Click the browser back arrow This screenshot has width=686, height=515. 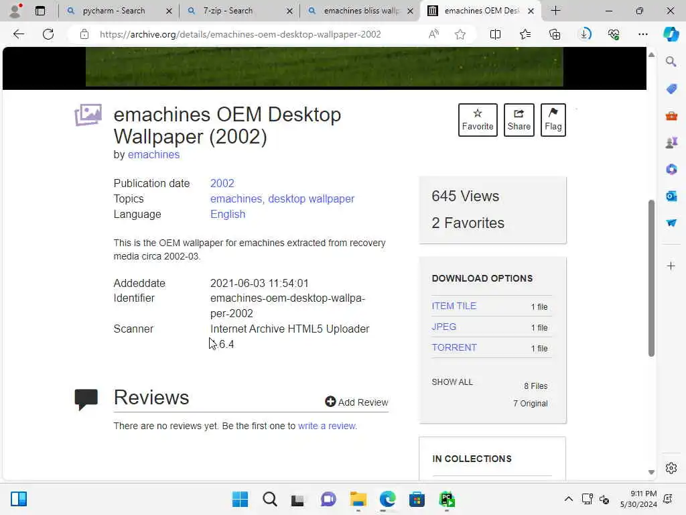[x=18, y=34]
